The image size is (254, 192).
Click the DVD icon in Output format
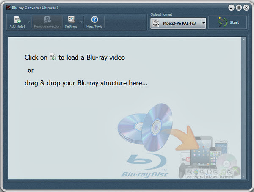click(156, 23)
